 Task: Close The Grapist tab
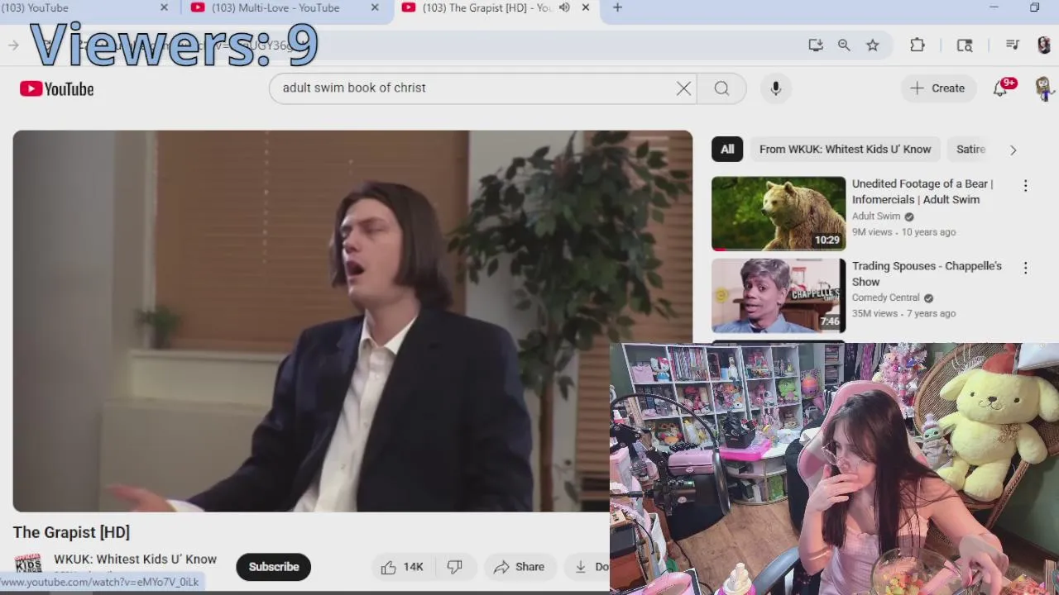[586, 7]
